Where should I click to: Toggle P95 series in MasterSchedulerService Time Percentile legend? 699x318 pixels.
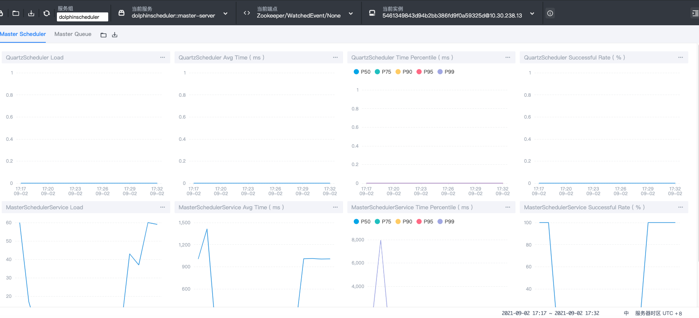coord(425,222)
